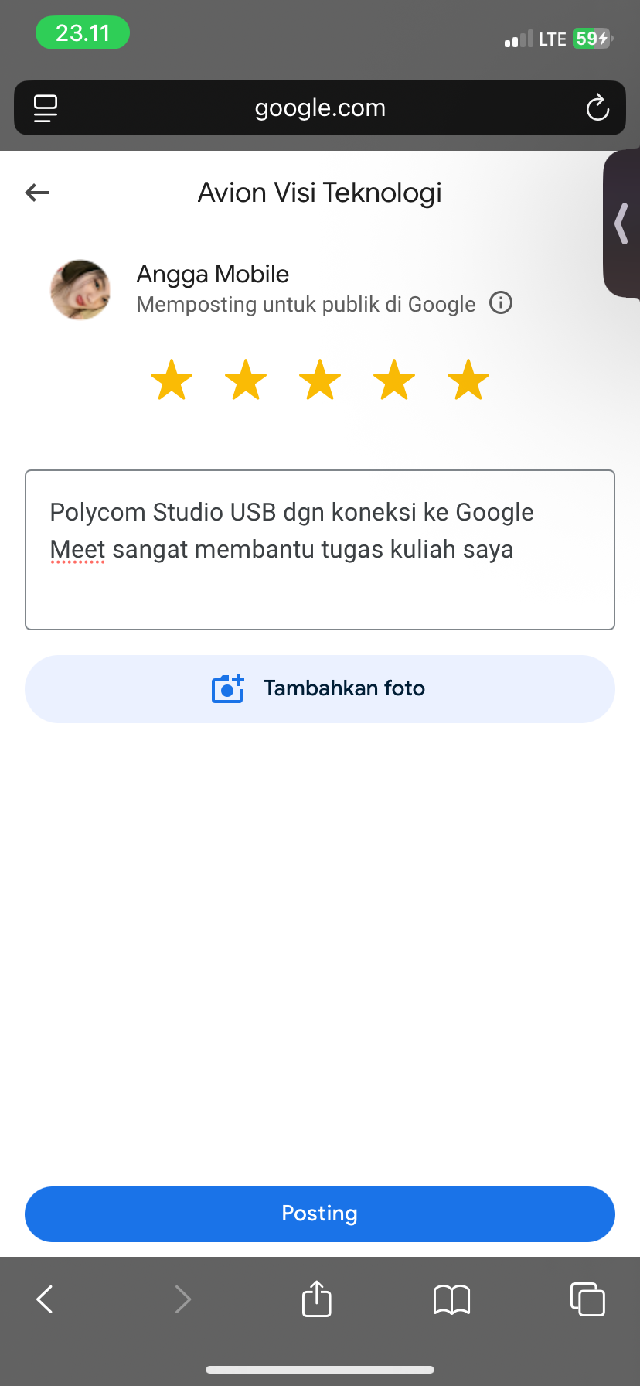The height and width of the screenshot is (1386, 640).
Task: Set rating to one star
Action: tap(172, 380)
